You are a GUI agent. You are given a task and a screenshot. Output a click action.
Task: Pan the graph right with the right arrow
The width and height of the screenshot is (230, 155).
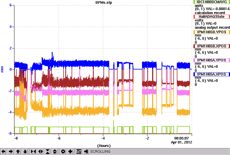click(x=11, y=152)
